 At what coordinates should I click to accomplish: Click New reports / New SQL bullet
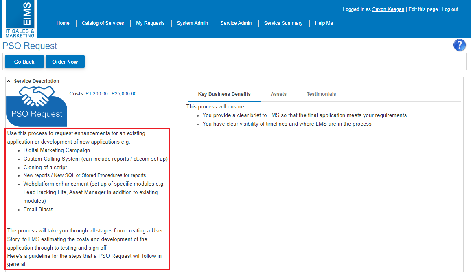[85, 175]
